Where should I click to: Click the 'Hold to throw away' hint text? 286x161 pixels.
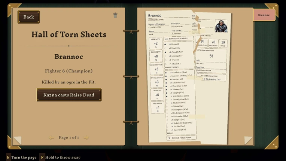tap(63, 157)
